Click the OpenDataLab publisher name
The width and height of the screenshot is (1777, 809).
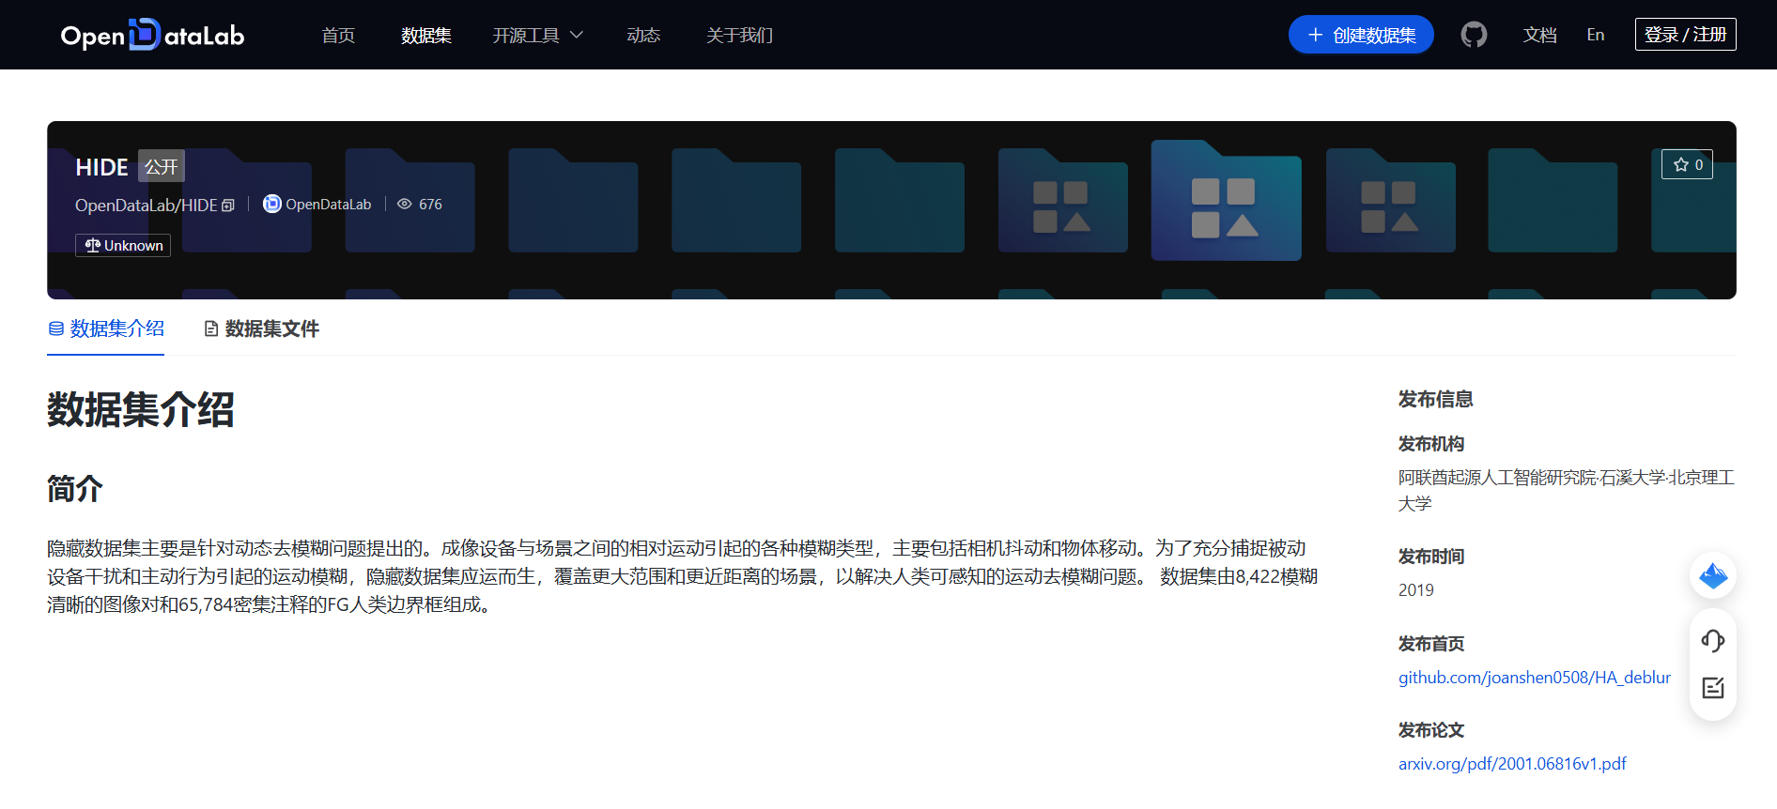point(329,204)
